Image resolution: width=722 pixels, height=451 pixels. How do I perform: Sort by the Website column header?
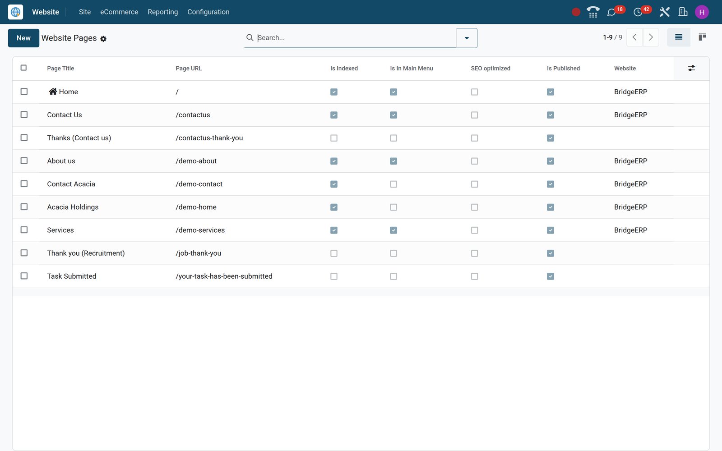point(625,69)
